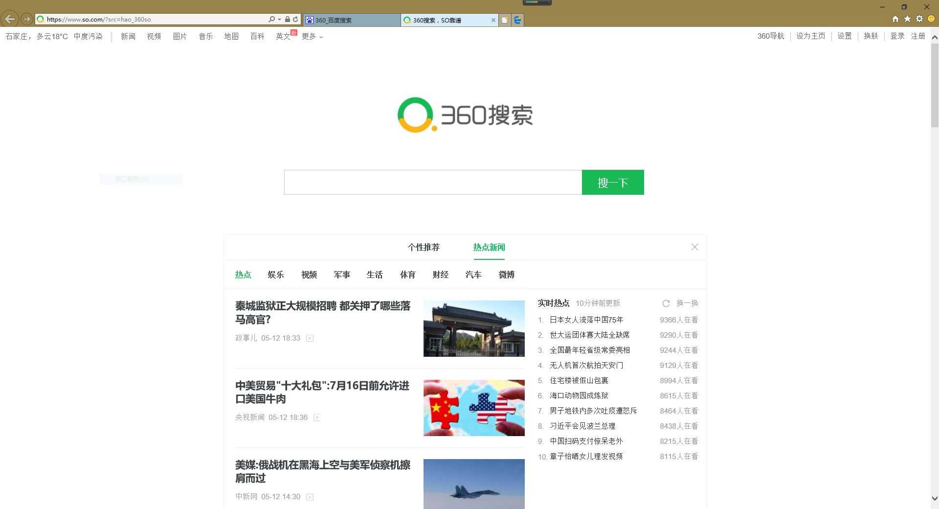Open the 图片 link in the top navigation
939x509 pixels.
[x=180, y=36]
